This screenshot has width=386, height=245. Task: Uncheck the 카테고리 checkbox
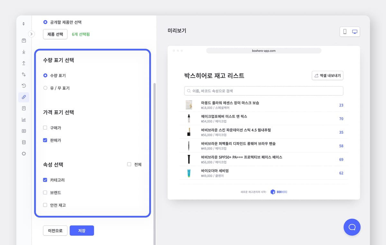click(x=45, y=180)
